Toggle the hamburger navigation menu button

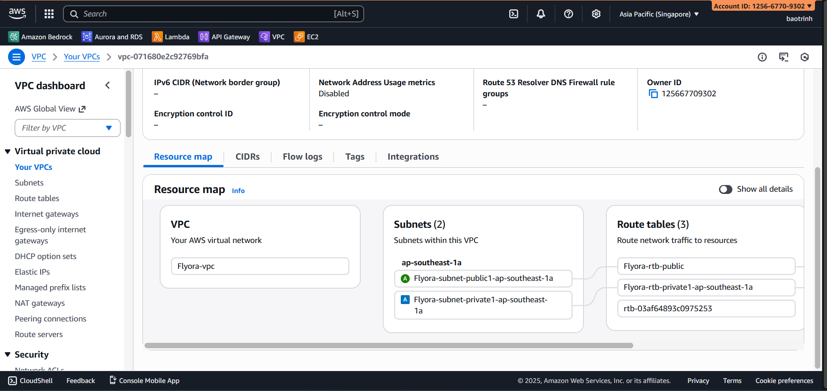(17, 57)
